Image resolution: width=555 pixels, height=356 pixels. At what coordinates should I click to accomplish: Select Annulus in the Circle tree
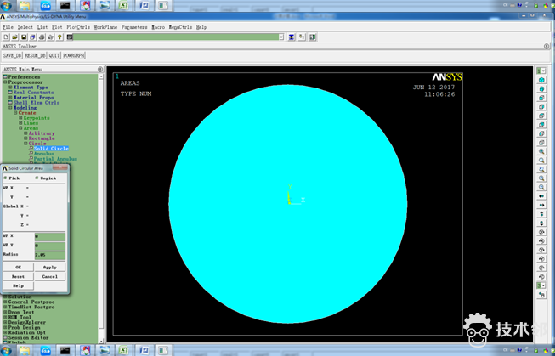tap(44, 154)
